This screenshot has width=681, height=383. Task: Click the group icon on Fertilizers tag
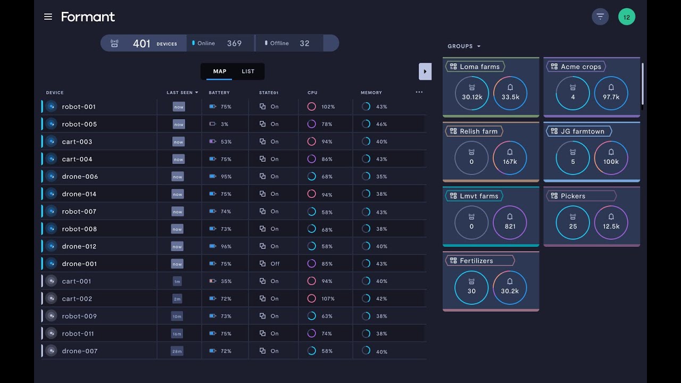[453, 261]
